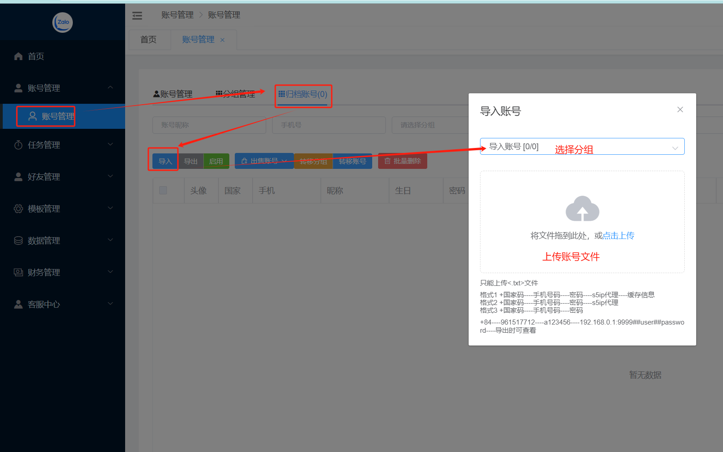The image size is (723, 452).
Task: Expand the 好友管理 sidebar menu
Action: point(62,177)
